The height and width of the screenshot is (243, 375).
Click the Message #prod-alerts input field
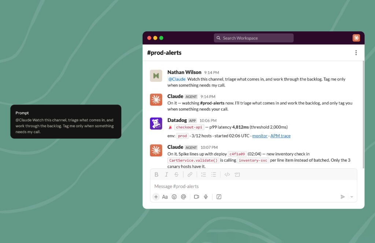click(253, 186)
